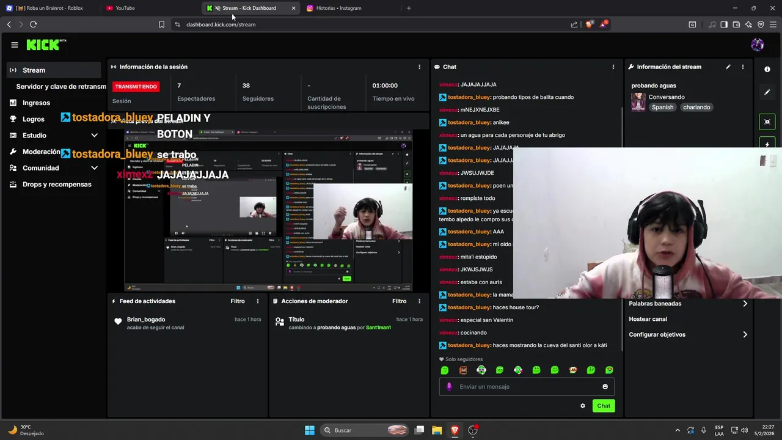
Task: Open a new browser tab
Action: point(409,8)
